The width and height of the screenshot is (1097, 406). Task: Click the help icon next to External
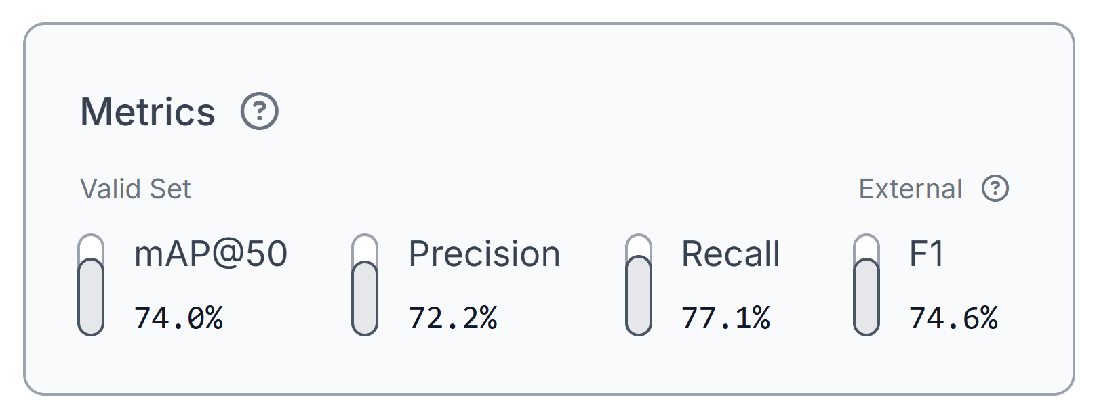(x=995, y=189)
